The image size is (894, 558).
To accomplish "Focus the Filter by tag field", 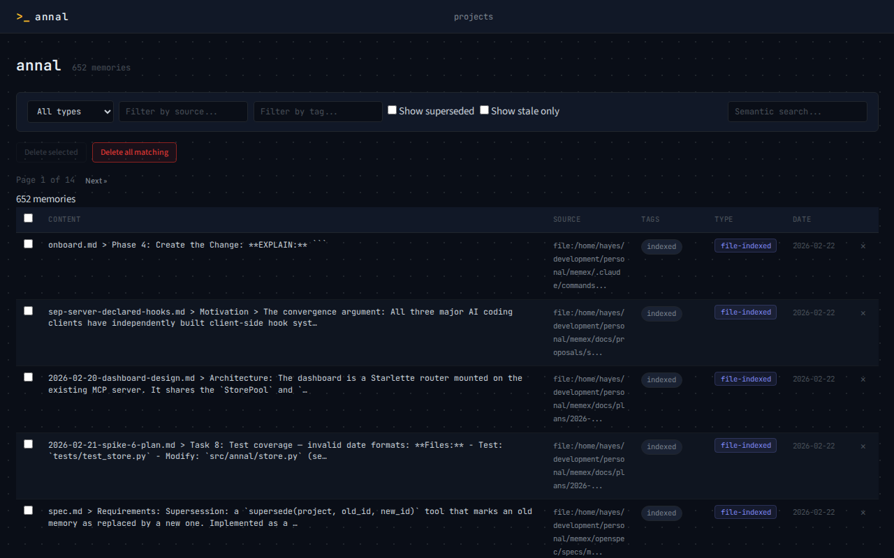I will [318, 112].
